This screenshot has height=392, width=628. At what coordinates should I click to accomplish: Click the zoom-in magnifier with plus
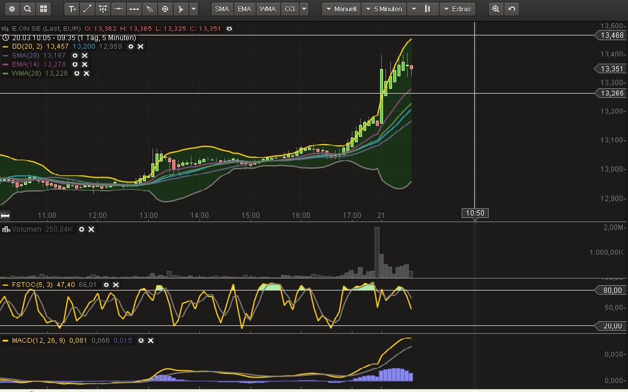[496, 9]
